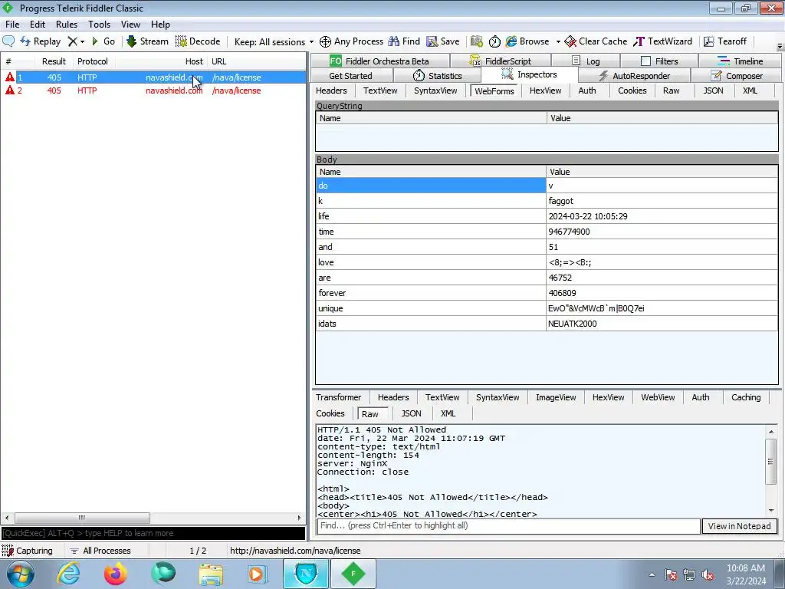Switch to the Statistics tab
The width and height of the screenshot is (785, 589).
tap(437, 76)
